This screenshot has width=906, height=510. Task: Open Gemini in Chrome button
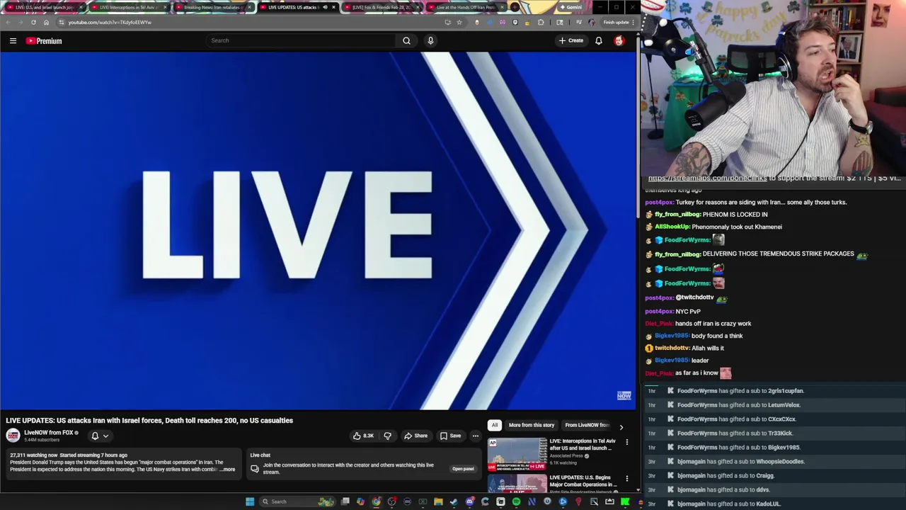click(570, 7)
